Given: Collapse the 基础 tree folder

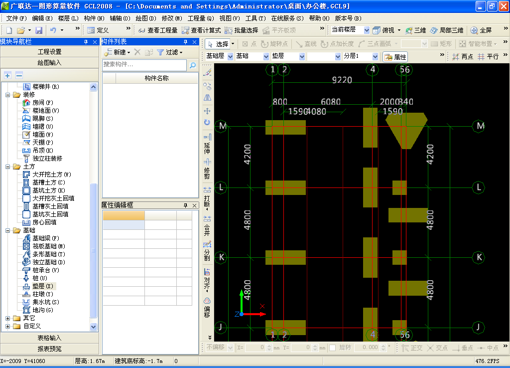Looking at the screenshot, I should coord(8,230).
